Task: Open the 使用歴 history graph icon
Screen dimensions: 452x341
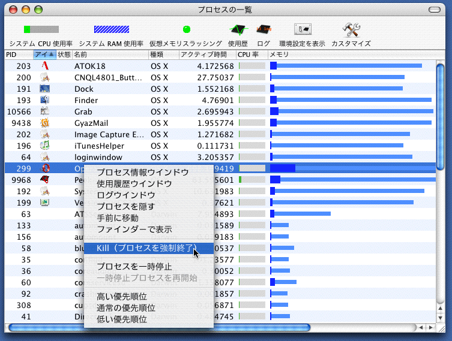Action: [x=238, y=29]
